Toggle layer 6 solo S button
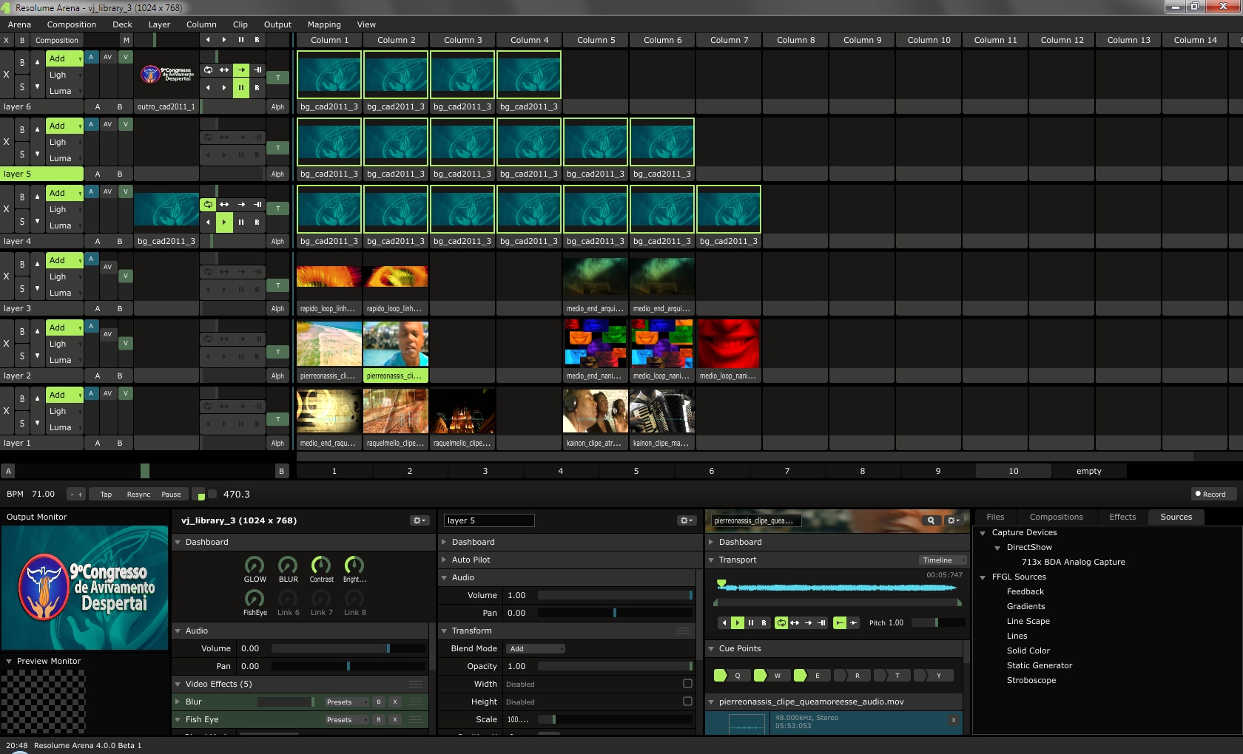1243x754 pixels. pyautogui.click(x=22, y=87)
